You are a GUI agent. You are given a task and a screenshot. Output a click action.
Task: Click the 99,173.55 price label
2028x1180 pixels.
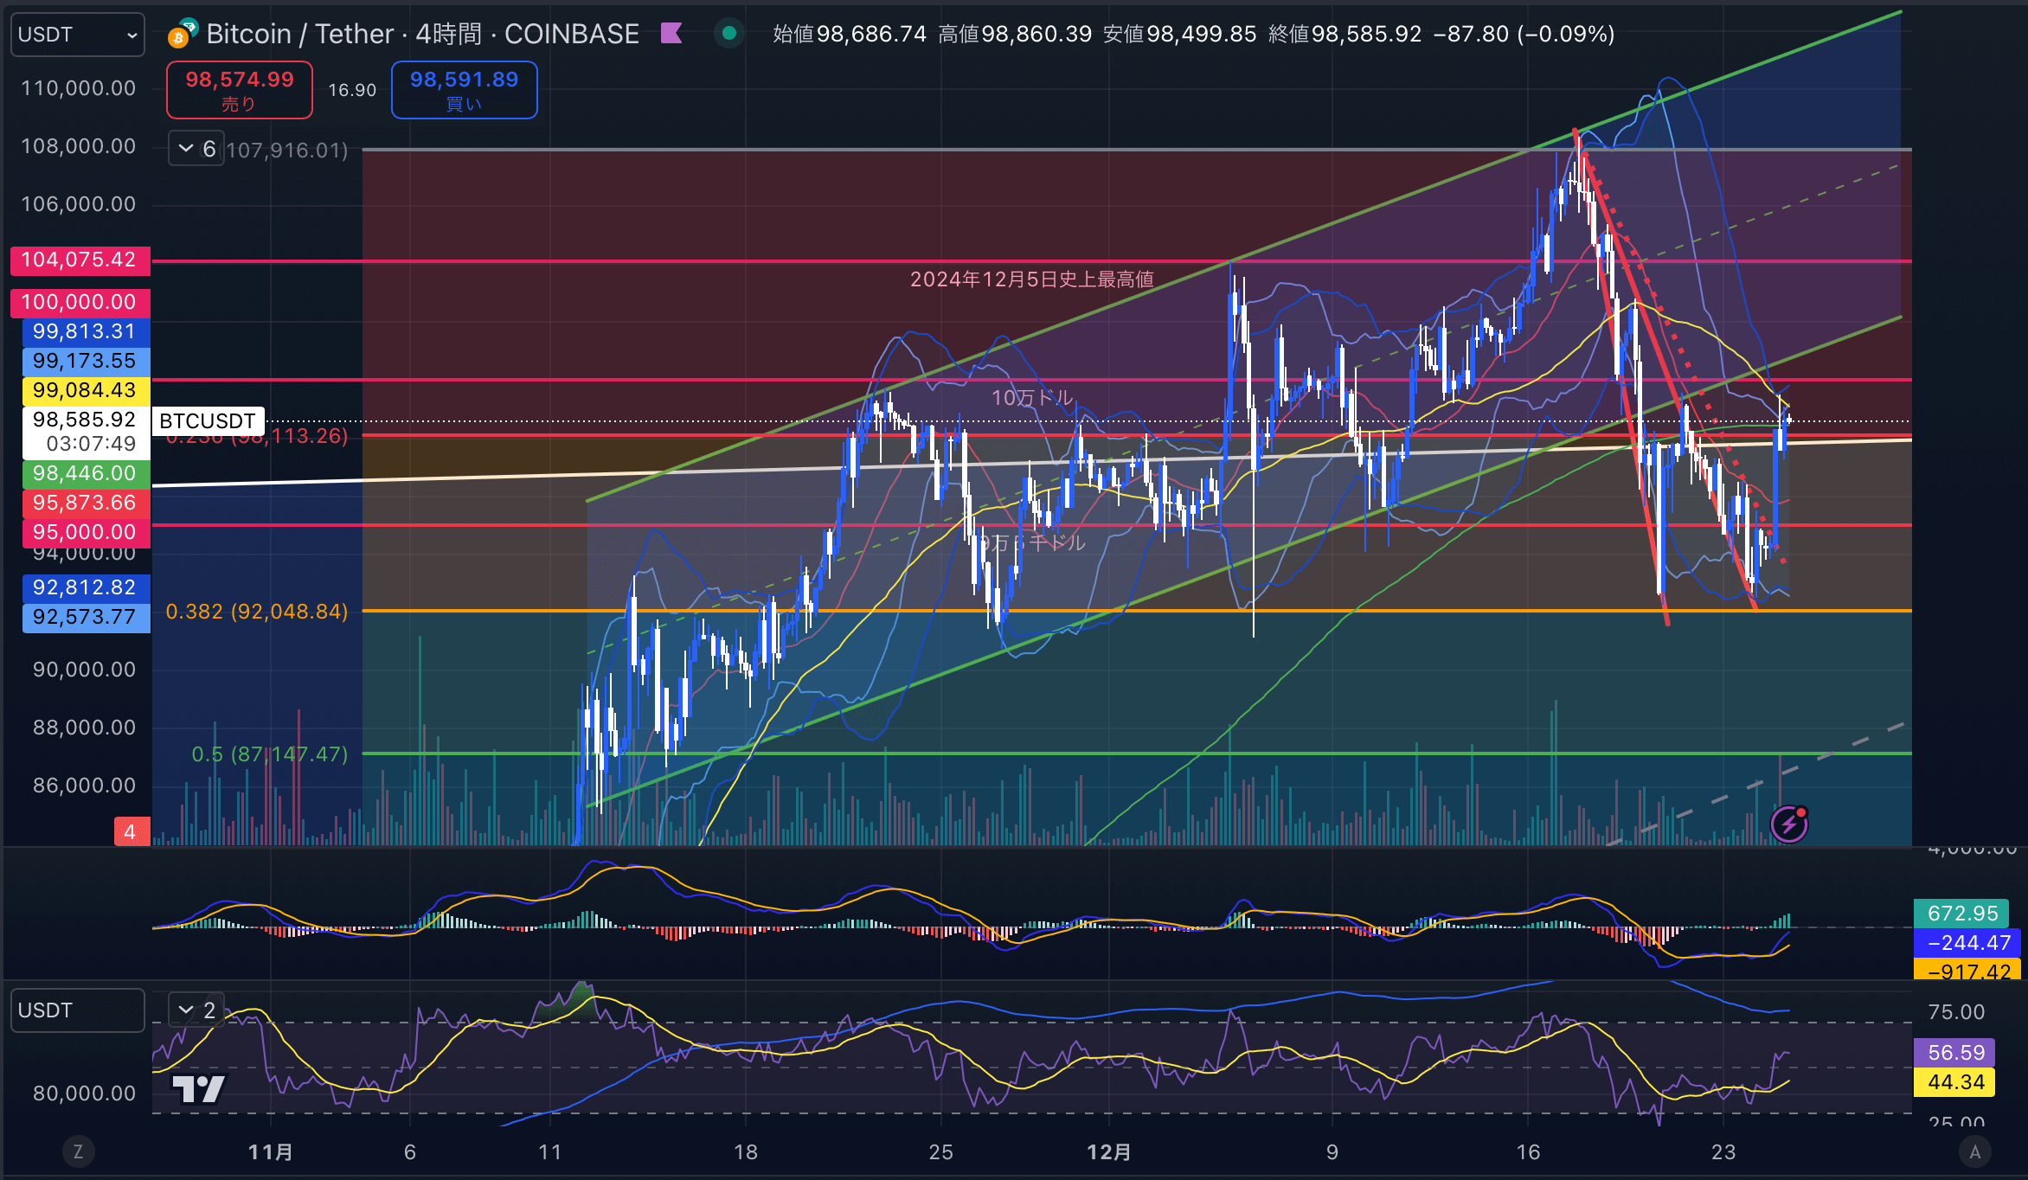click(85, 361)
